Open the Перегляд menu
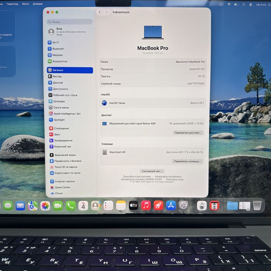The image size is (271, 271). 12,4
